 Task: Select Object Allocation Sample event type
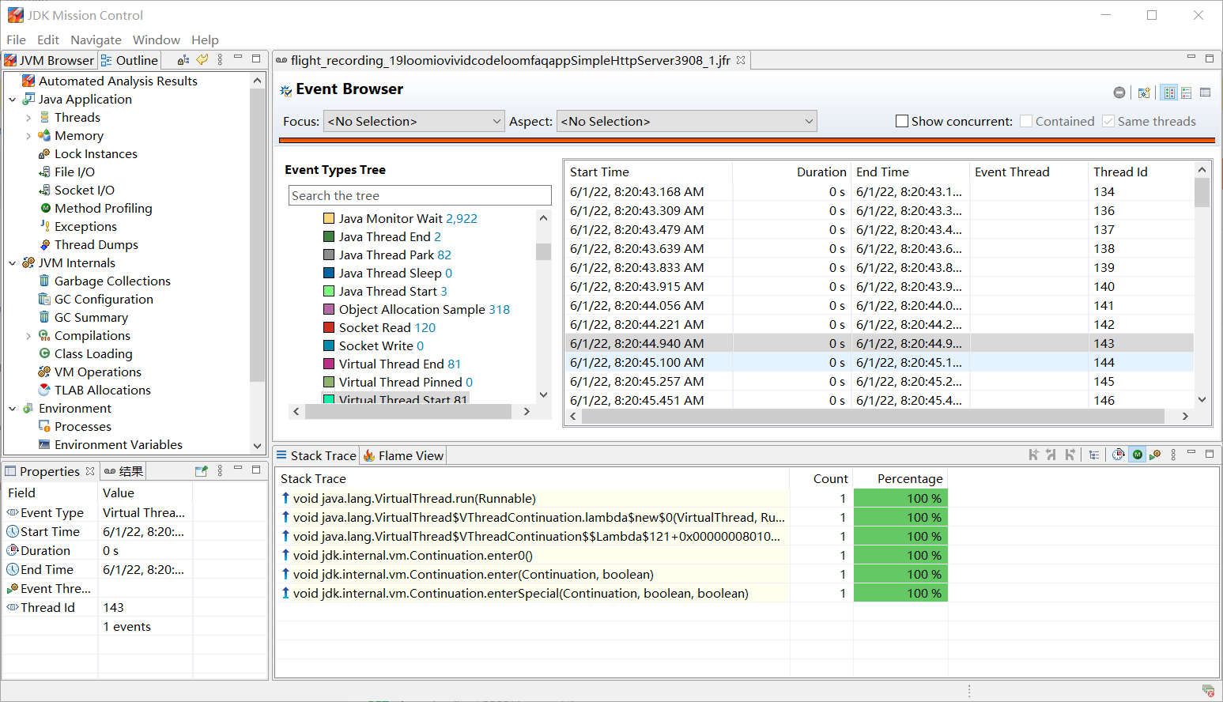point(425,309)
